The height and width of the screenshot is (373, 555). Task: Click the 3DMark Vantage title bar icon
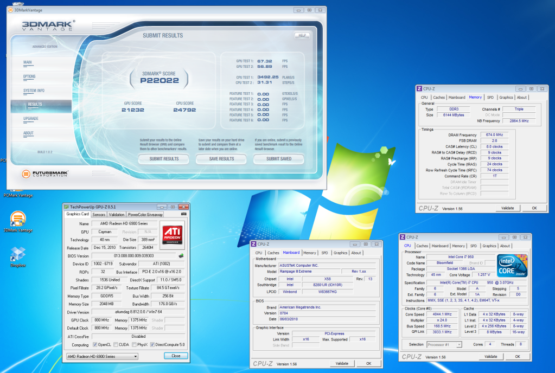(10, 10)
